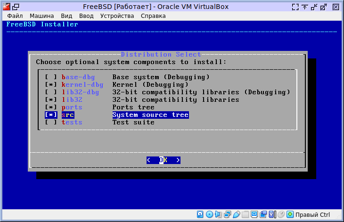Click the display settings status icon
The image size is (344, 222).
(254, 214)
